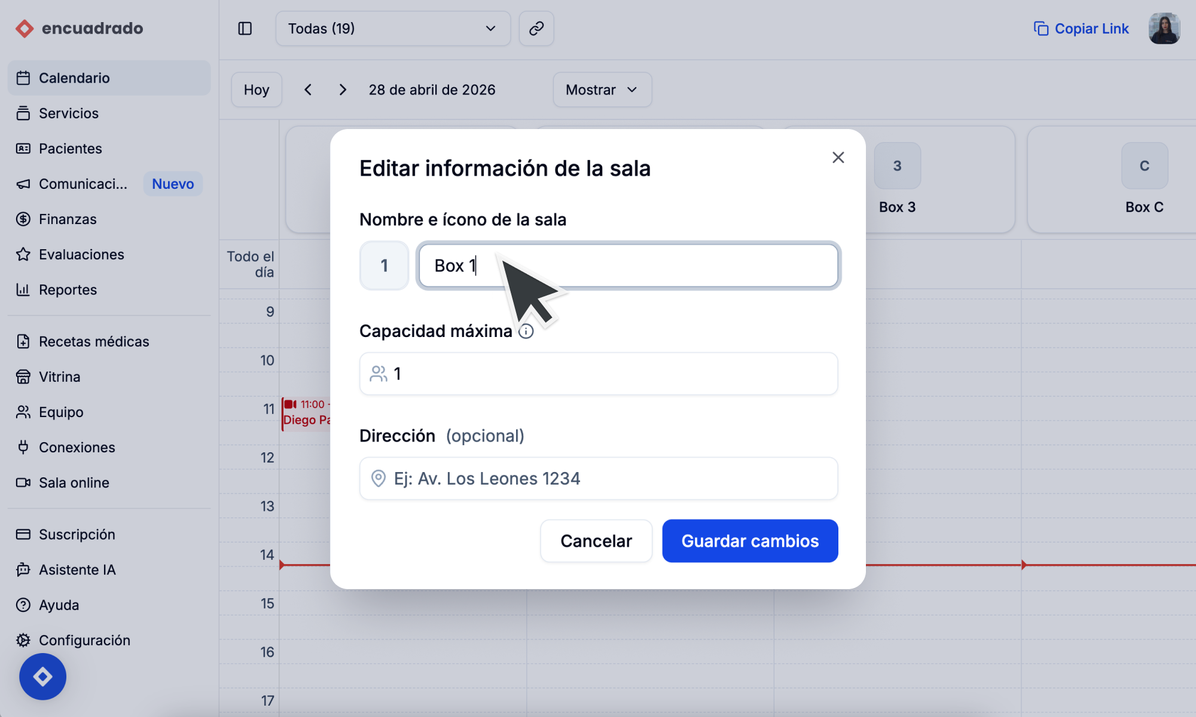The image size is (1196, 717).
Task: Close the edit room dialog
Action: tap(838, 157)
